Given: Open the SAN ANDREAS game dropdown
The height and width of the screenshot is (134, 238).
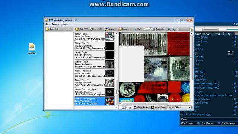Looking at the screenshot, I should [179, 107].
